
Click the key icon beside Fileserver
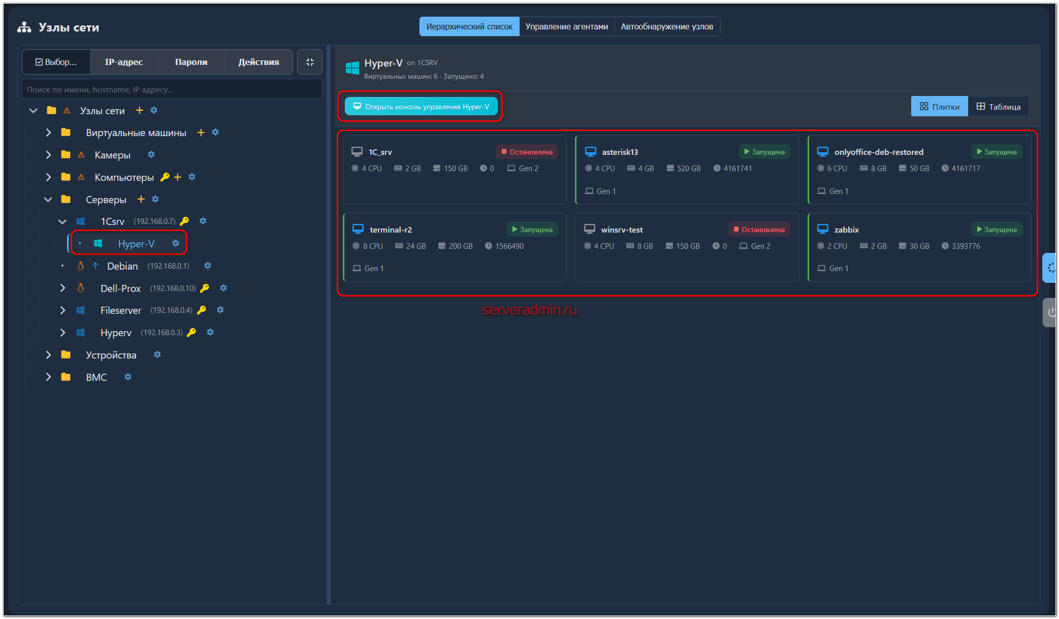point(202,310)
